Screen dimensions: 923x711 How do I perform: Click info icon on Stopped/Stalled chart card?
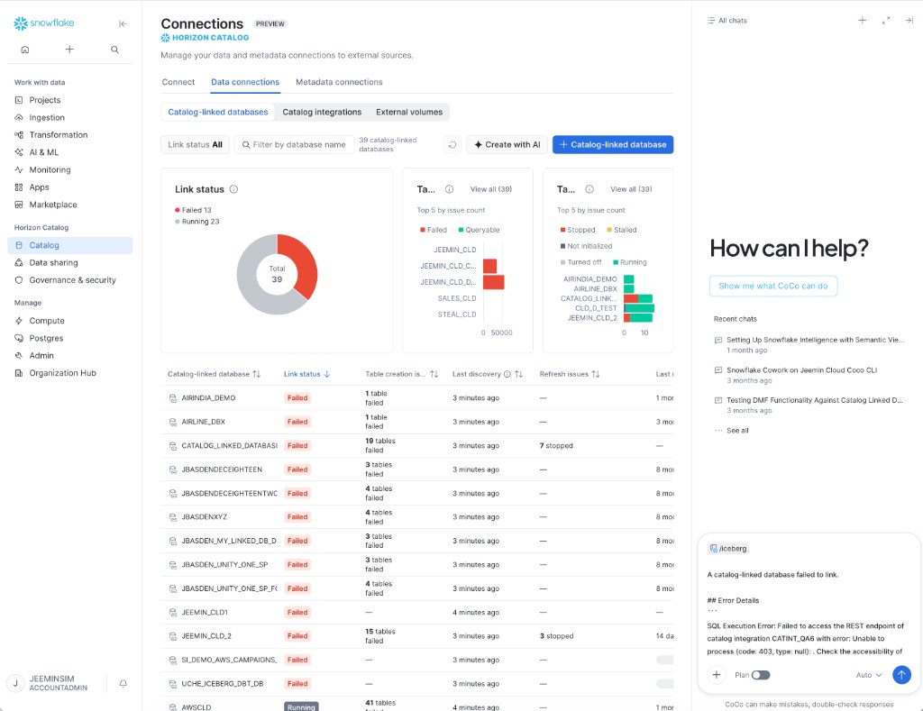click(x=589, y=189)
